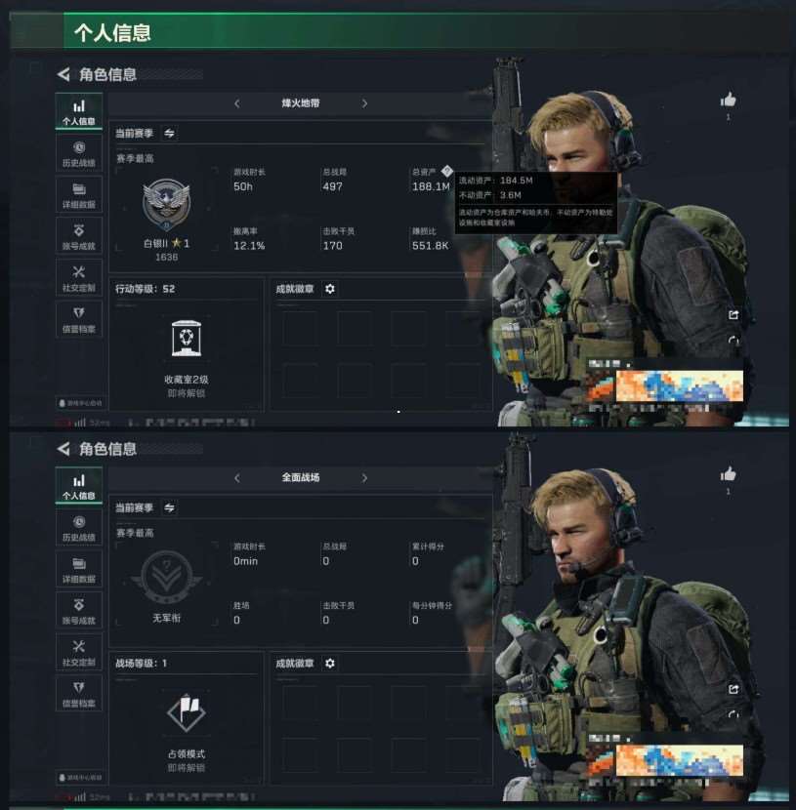Like the profile in the lower panel
Image resolution: width=796 pixels, height=810 pixels.
728,473
